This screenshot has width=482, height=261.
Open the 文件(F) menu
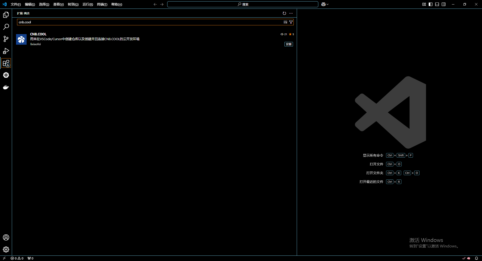tap(16, 4)
